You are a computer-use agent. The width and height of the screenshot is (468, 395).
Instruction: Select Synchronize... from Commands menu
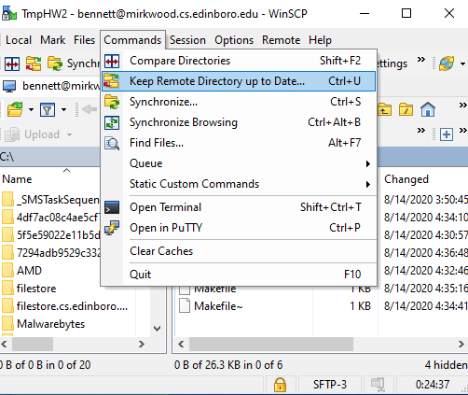pos(239,102)
